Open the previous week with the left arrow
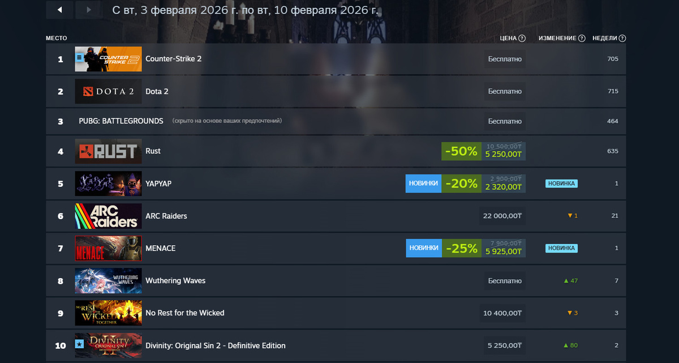 click(59, 10)
